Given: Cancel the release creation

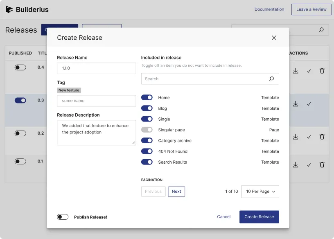Looking at the screenshot, I should coord(223,217).
